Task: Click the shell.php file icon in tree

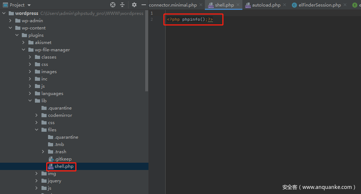Action: 51,166
